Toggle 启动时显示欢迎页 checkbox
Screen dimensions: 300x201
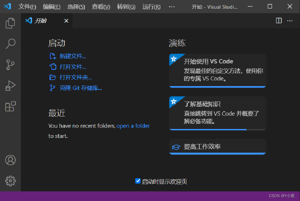138,181
